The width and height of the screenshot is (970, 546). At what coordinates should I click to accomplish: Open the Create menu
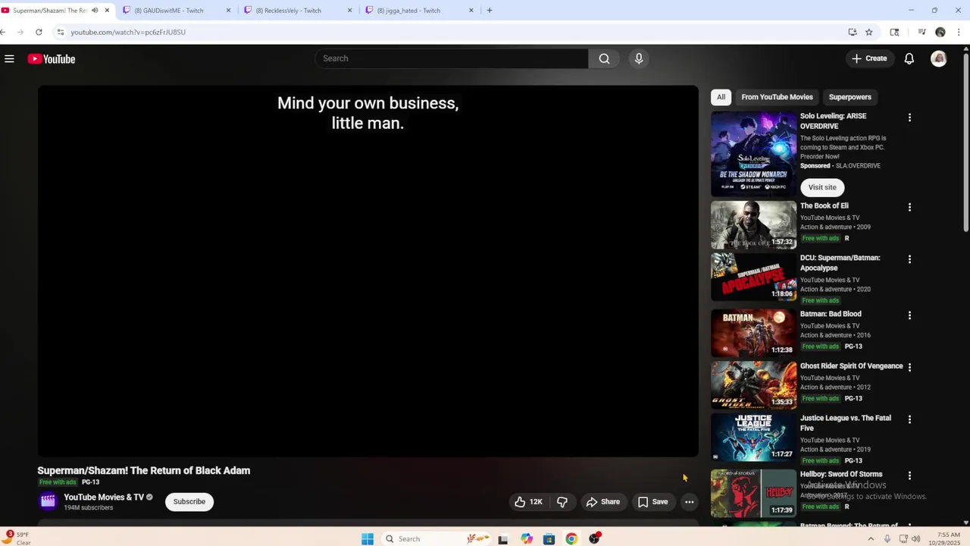(x=868, y=58)
